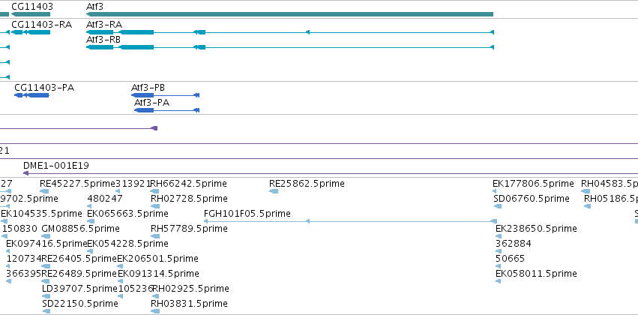Select the Atf3-RB transcript glyph
Screen dimensions: 638x315
coord(289,47)
